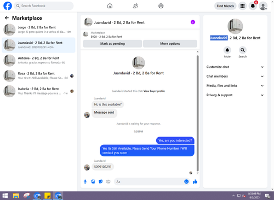The height and width of the screenshot is (200, 274).
Task: Click the large Juandavid avatar in chat
Action: pos(139,63)
